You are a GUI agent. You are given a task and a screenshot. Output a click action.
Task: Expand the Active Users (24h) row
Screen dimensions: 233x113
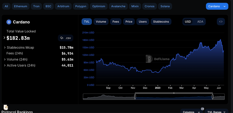(x=5, y=65)
